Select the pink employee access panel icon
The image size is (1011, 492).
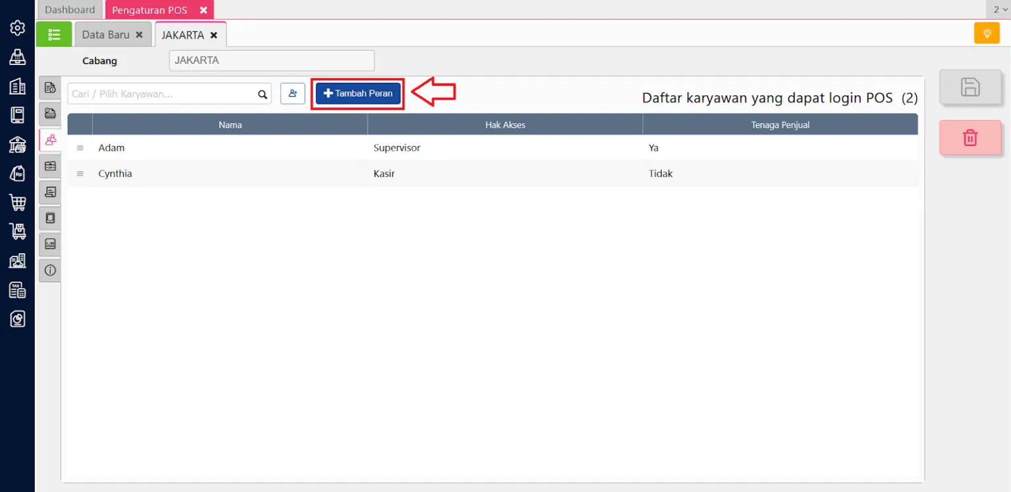(x=50, y=139)
